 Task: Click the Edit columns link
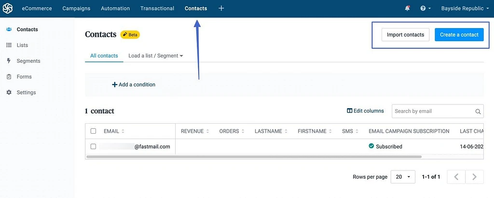(x=366, y=111)
